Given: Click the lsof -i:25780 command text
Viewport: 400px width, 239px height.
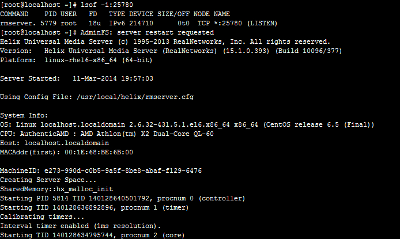Looking at the screenshot, I should pos(107,5).
